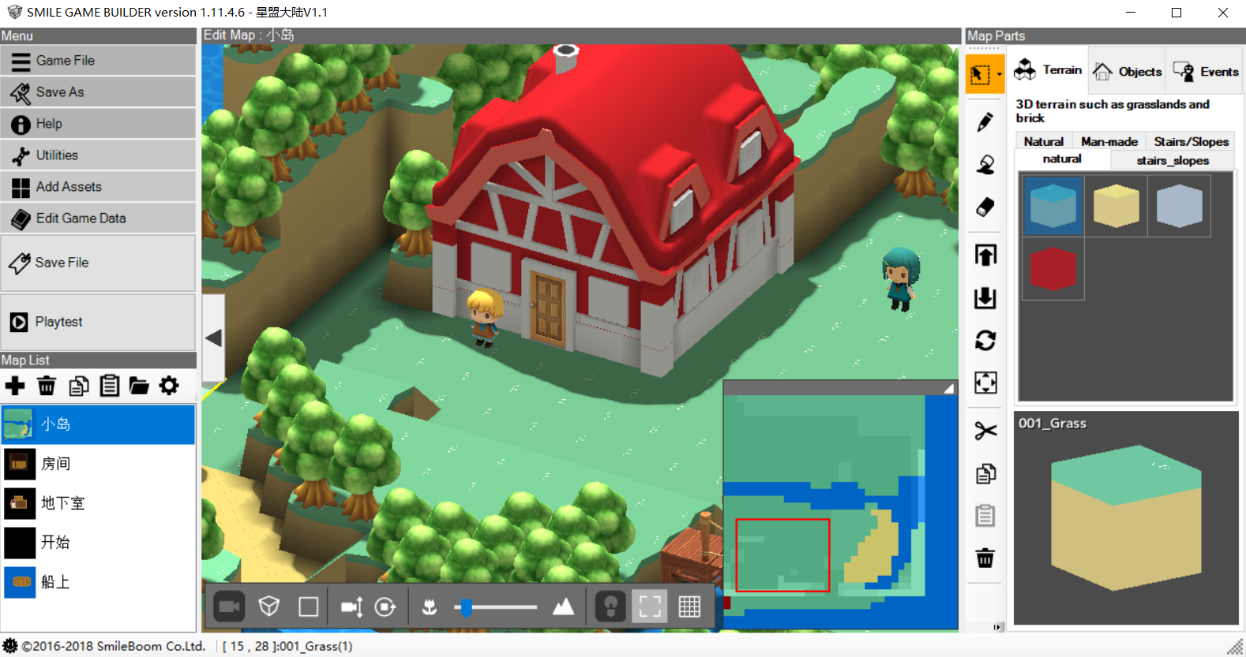Switch to the Events tab
Image resolution: width=1246 pixels, height=657 pixels.
coord(1205,72)
